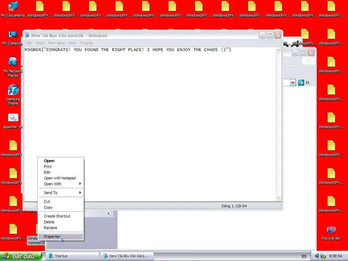Click the EN language indicator
This screenshot has height=261, width=348.
304,256
